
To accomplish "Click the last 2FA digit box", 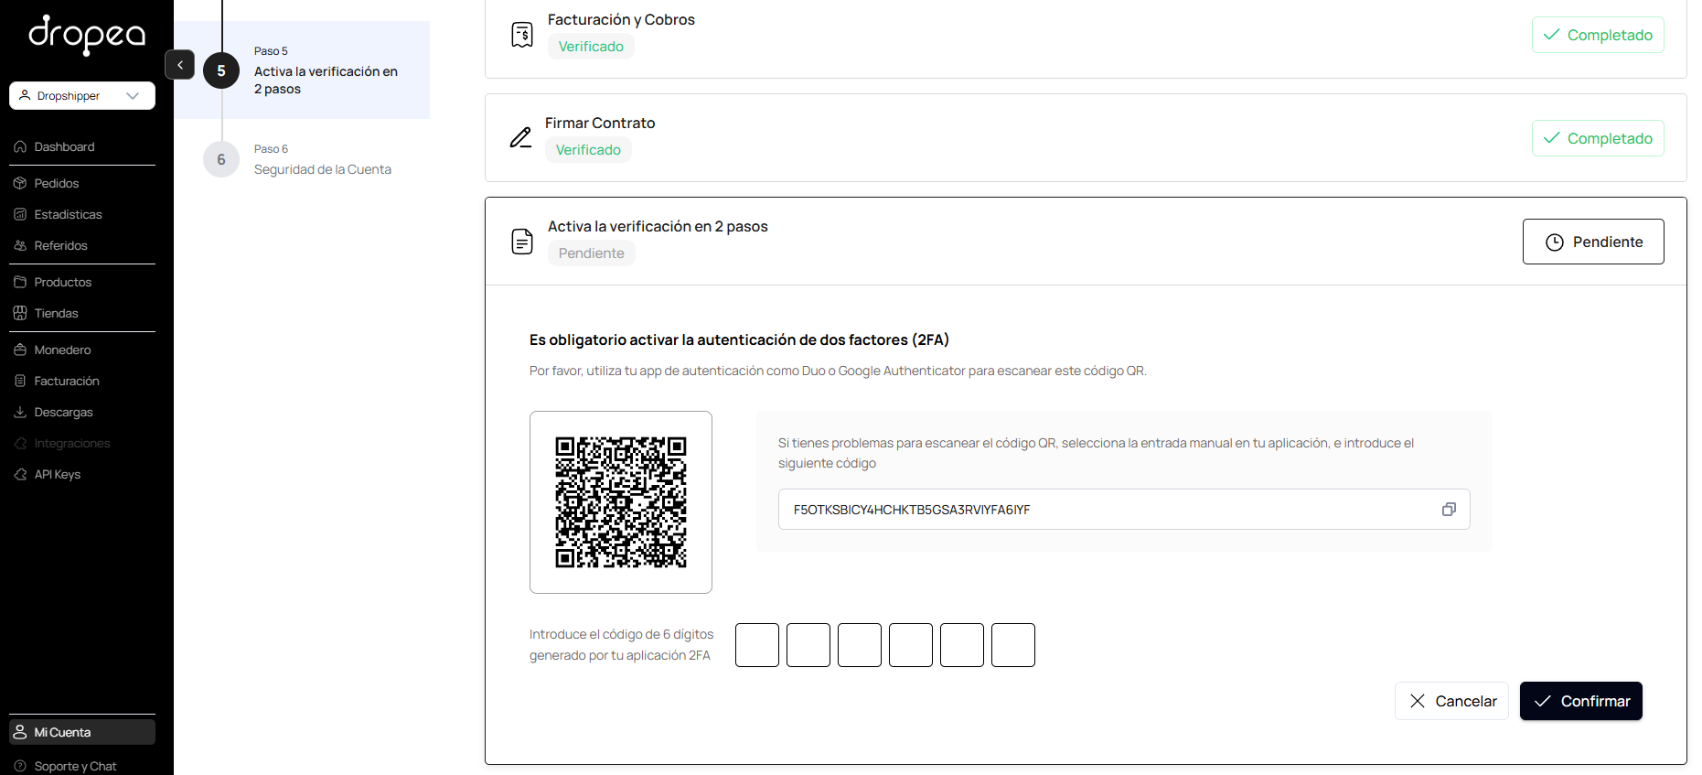I will (x=1013, y=645).
